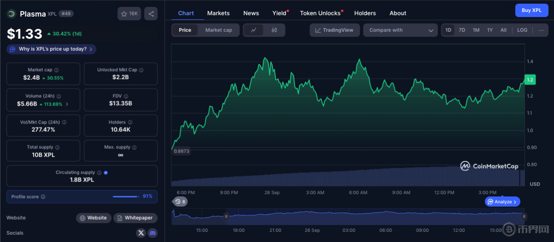Open the X (Twitter) social link
554x242 pixels.
click(141, 233)
